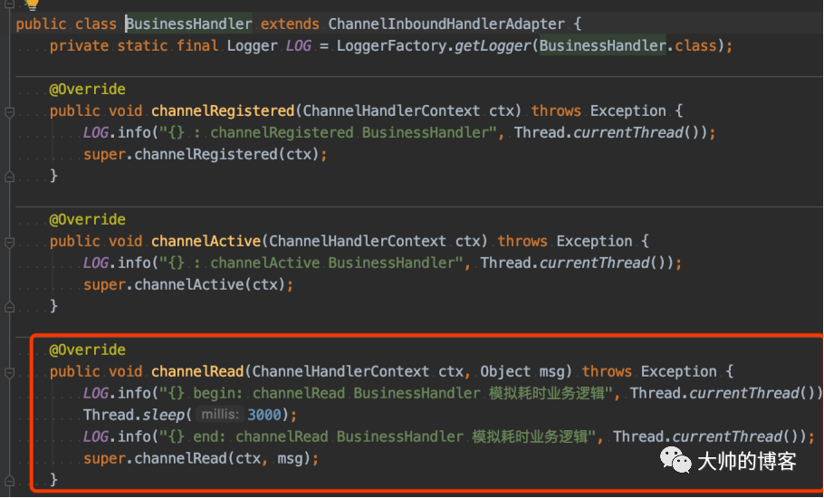824x498 pixels.
Task: Click the "{} end: channelRead" log string
Action: pos(378,436)
